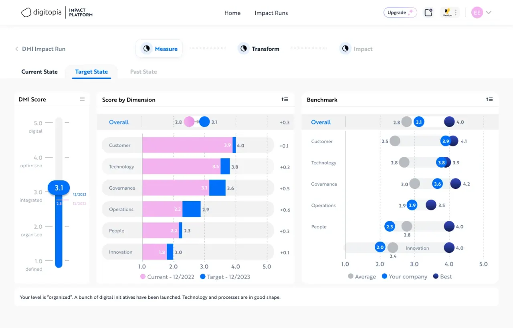Click the blue 3.1 target Overall marker

click(x=204, y=122)
